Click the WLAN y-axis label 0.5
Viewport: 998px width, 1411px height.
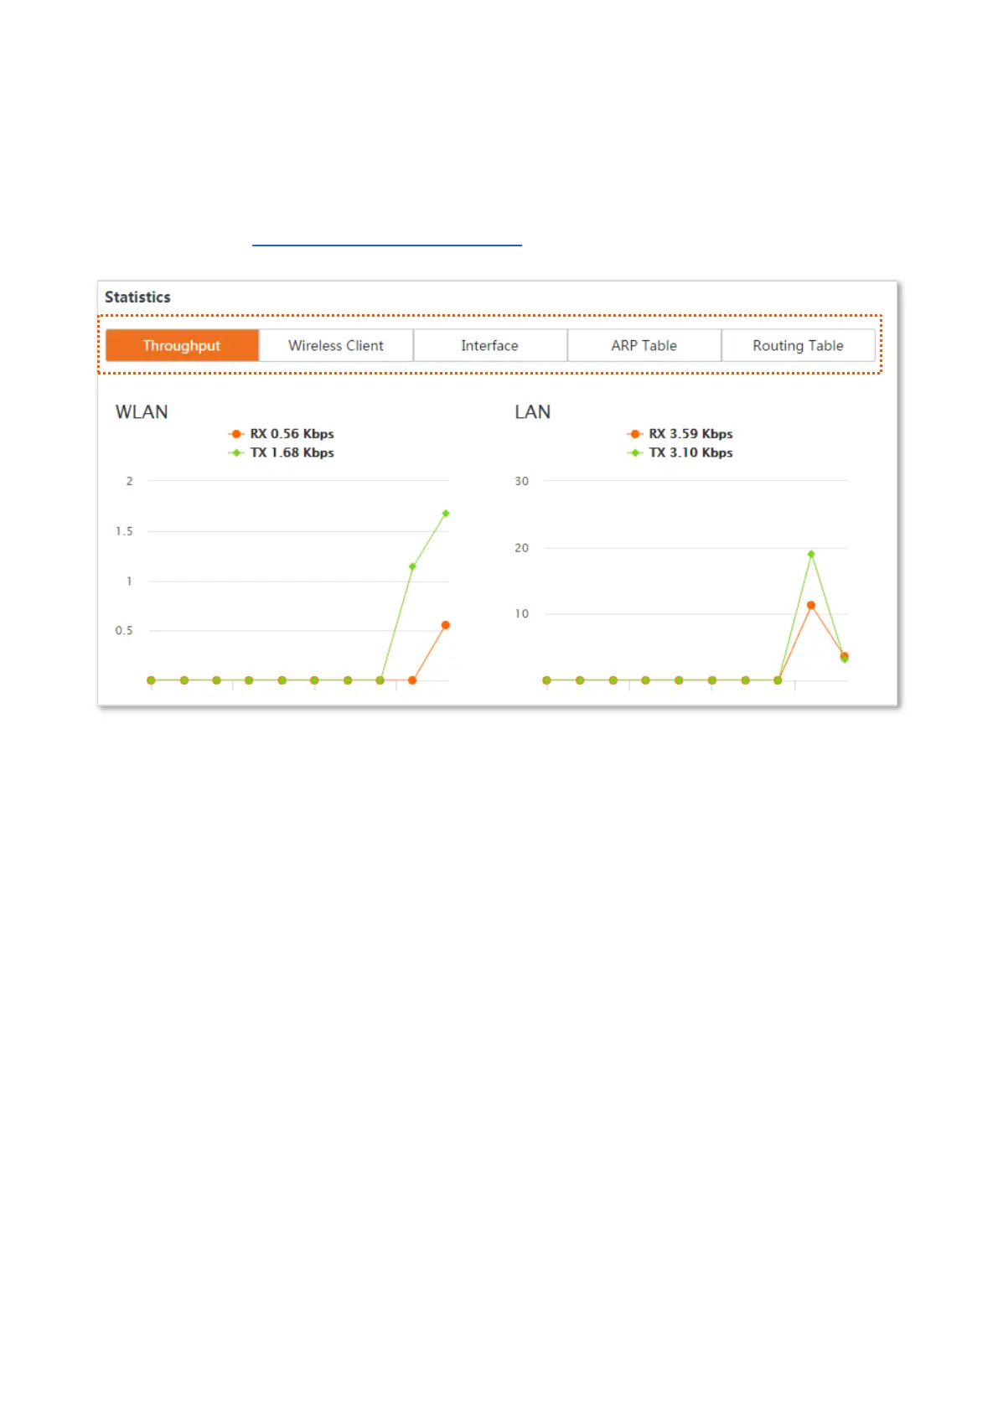(x=124, y=630)
